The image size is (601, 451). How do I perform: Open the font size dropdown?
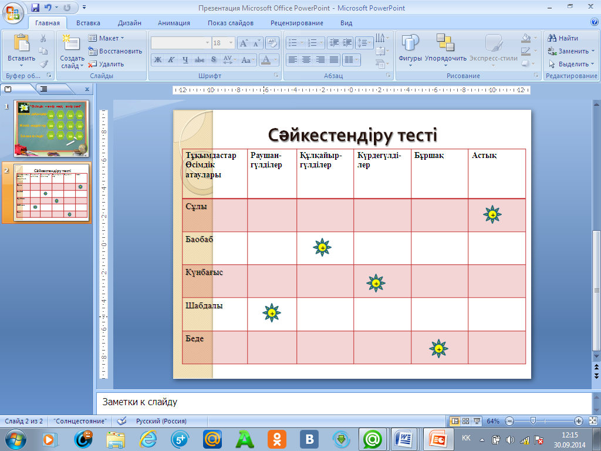(x=231, y=43)
